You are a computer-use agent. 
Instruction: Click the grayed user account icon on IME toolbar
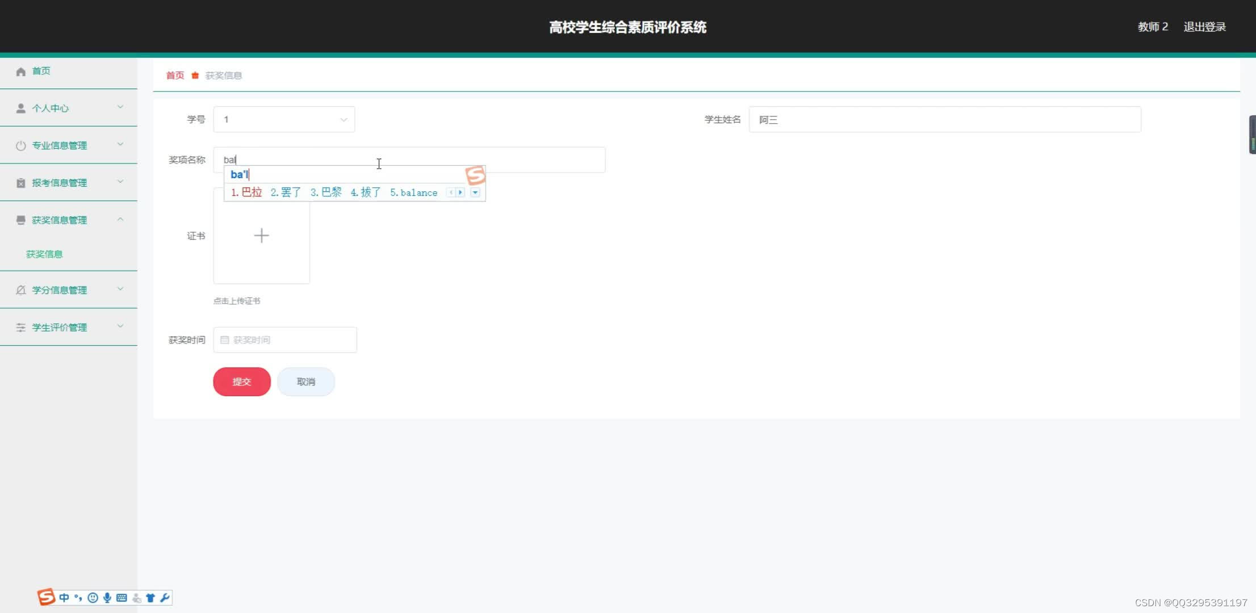pyautogui.click(x=137, y=598)
